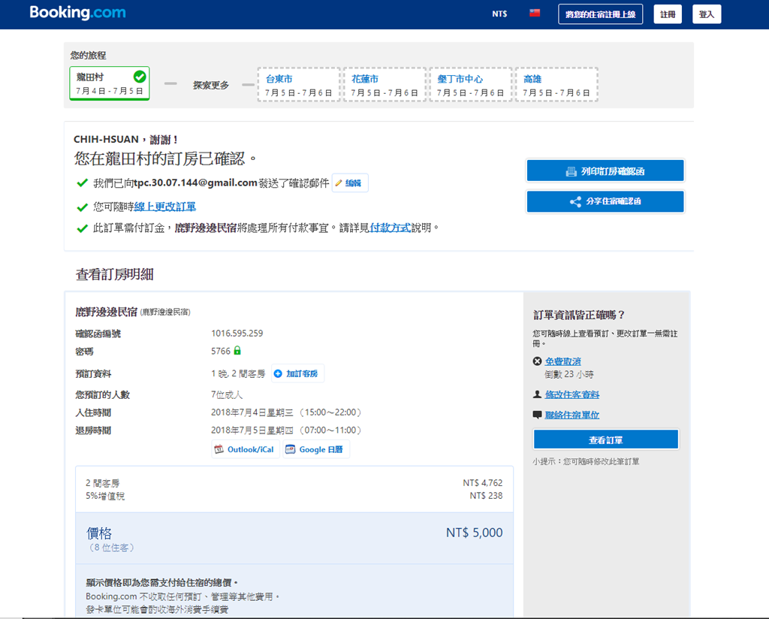
Task: Open 台東市 trip suggestion card
Action: coord(298,85)
